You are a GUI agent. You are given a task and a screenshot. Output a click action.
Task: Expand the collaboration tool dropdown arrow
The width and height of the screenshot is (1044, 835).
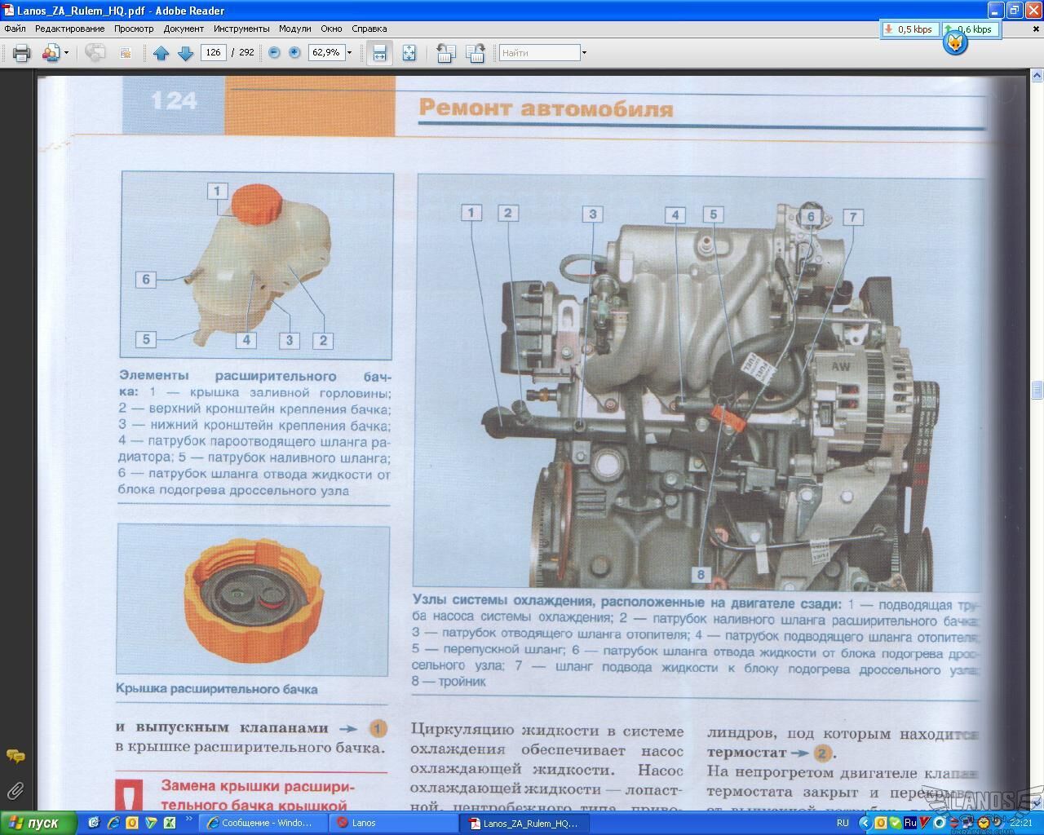click(x=66, y=53)
